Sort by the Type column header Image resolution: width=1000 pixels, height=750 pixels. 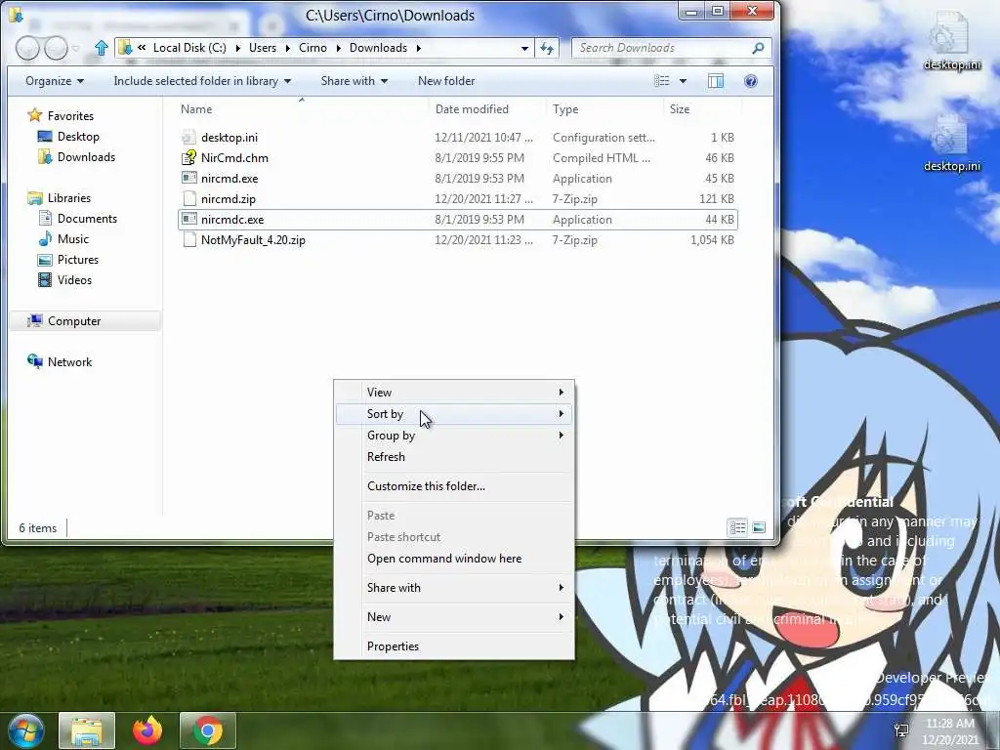coord(604,109)
